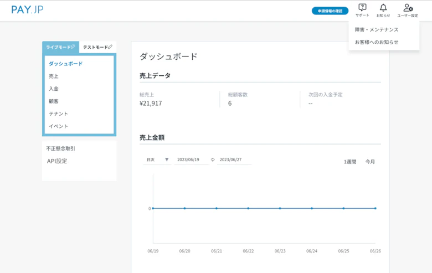Viewport: 432px width, 273px height.
Task: Open ユーザー設定 user gear icon
Action: (x=408, y=8)
